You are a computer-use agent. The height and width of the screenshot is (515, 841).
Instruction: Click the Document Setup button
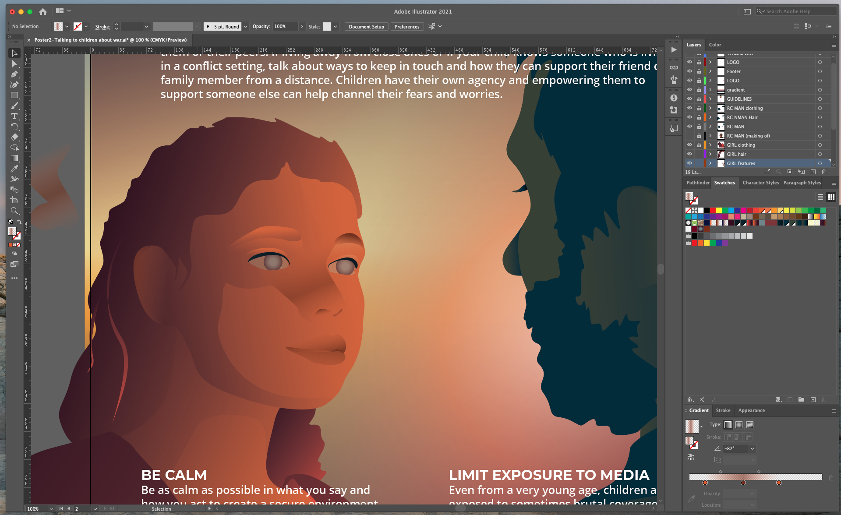pos(366,27)
